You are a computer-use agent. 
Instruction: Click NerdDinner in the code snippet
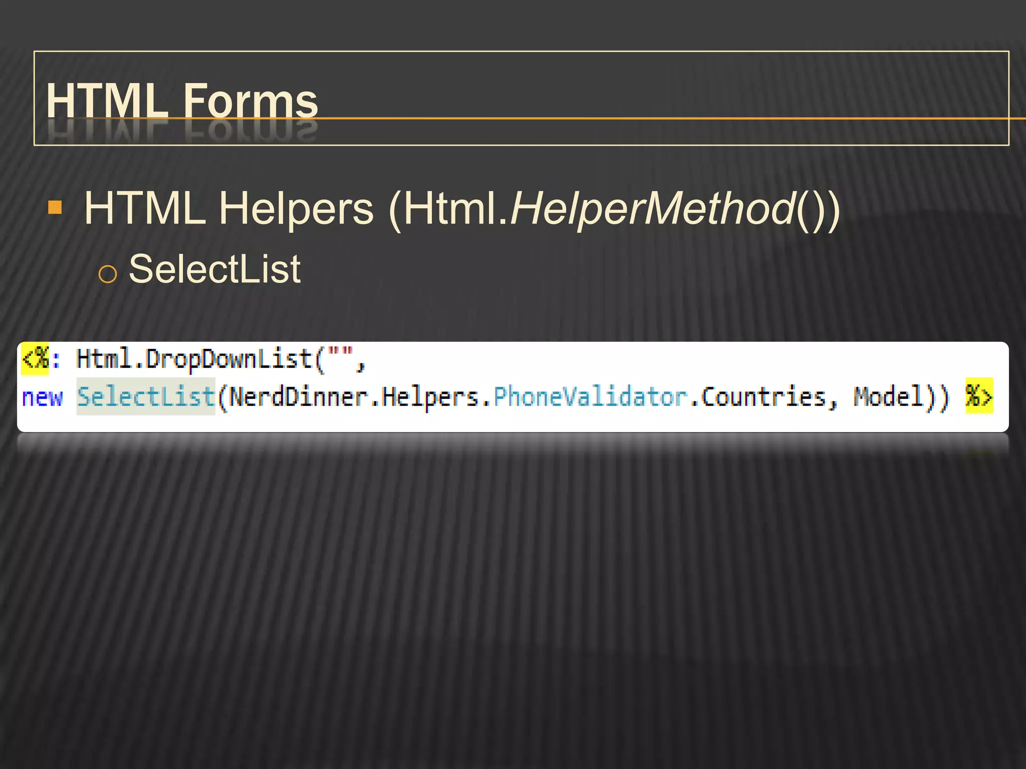(x=299, y=397)
